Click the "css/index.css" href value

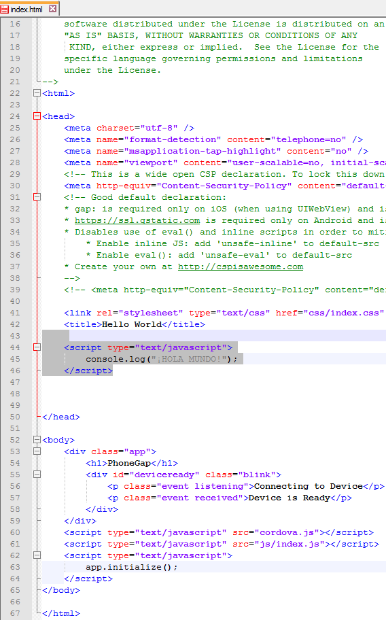pos(344,313)
